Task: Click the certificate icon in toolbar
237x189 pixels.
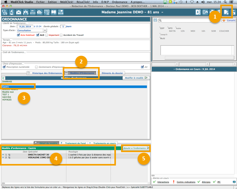Action: click(x=47, y=12)
